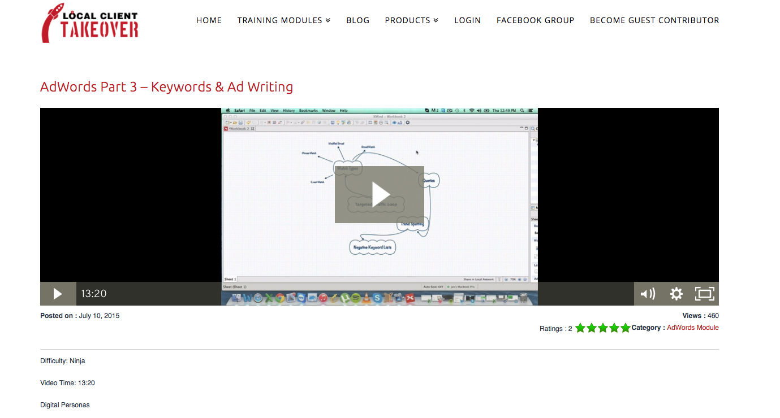Open the Blog page from navigation

[x=357, y=20]
